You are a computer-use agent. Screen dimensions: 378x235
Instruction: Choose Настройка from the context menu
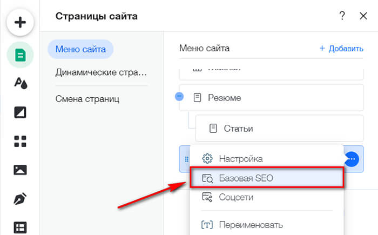coord(241,158)
